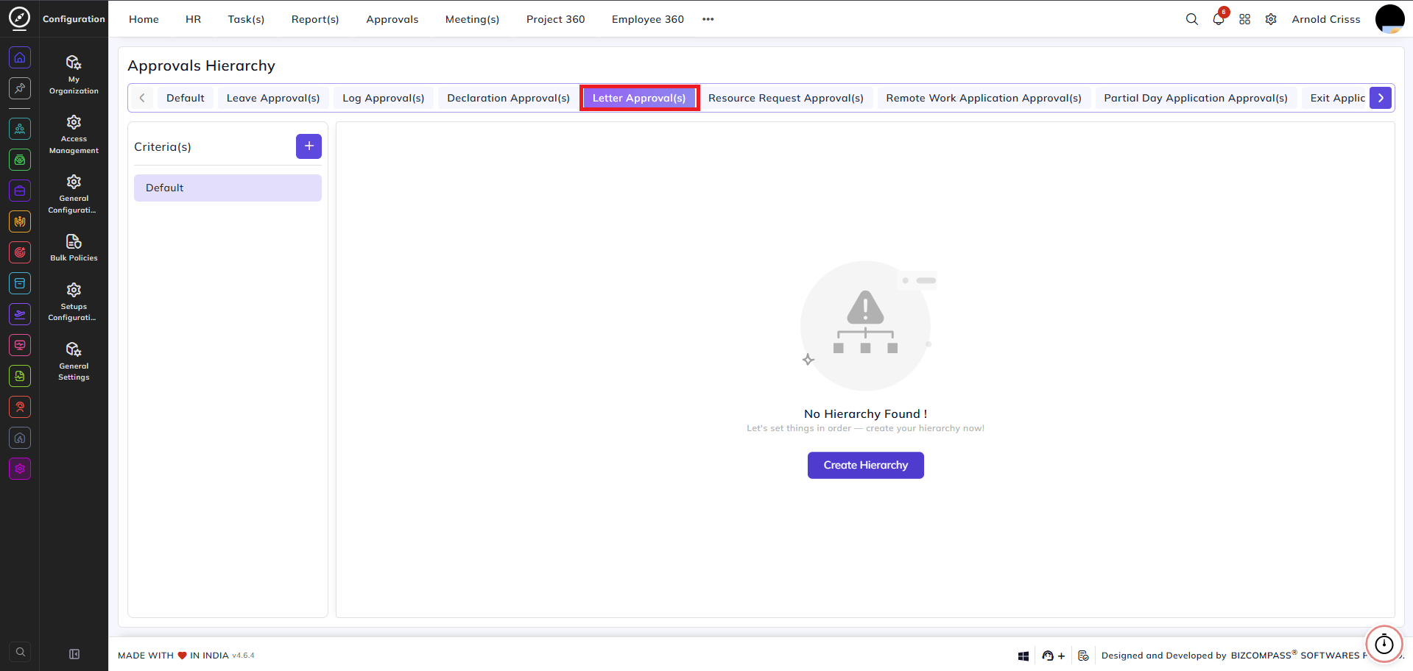Click the search icon at bottom of left rail
The width and height of the screenshot is (1413, 671).
click(x=20, y=652)
